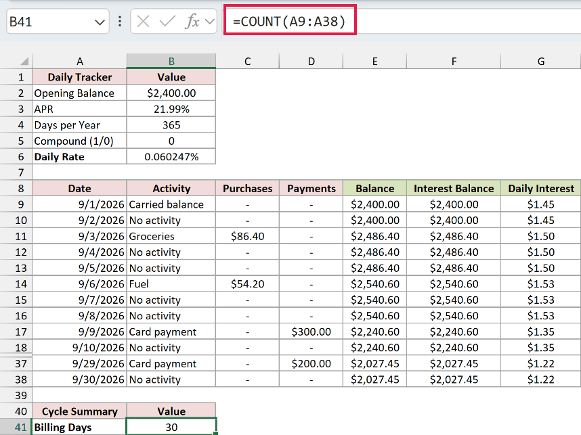
Task: Click the $300.00 payment cell
Action: 311,331
